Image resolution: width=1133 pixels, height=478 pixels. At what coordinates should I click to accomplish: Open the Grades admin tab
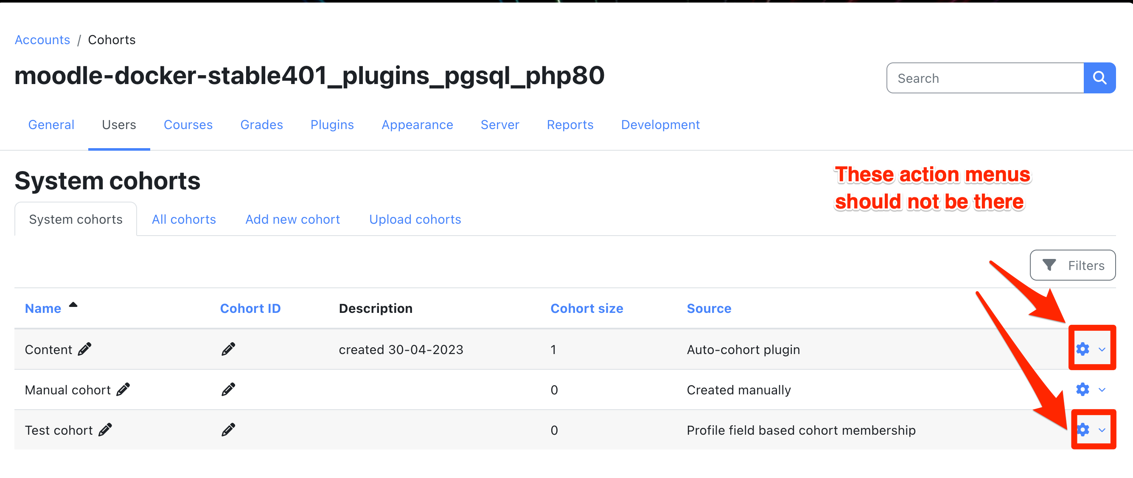(261, 124)
